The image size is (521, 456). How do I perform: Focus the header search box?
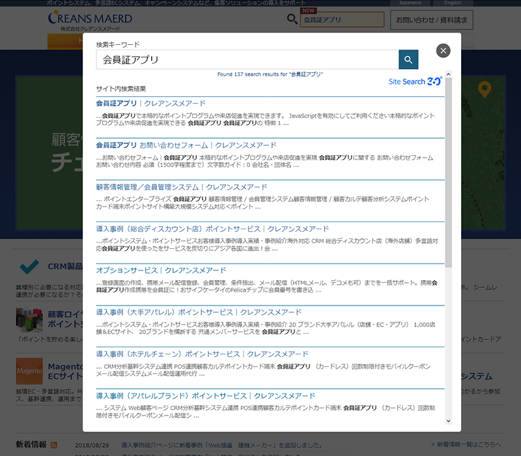click(343, 20)
